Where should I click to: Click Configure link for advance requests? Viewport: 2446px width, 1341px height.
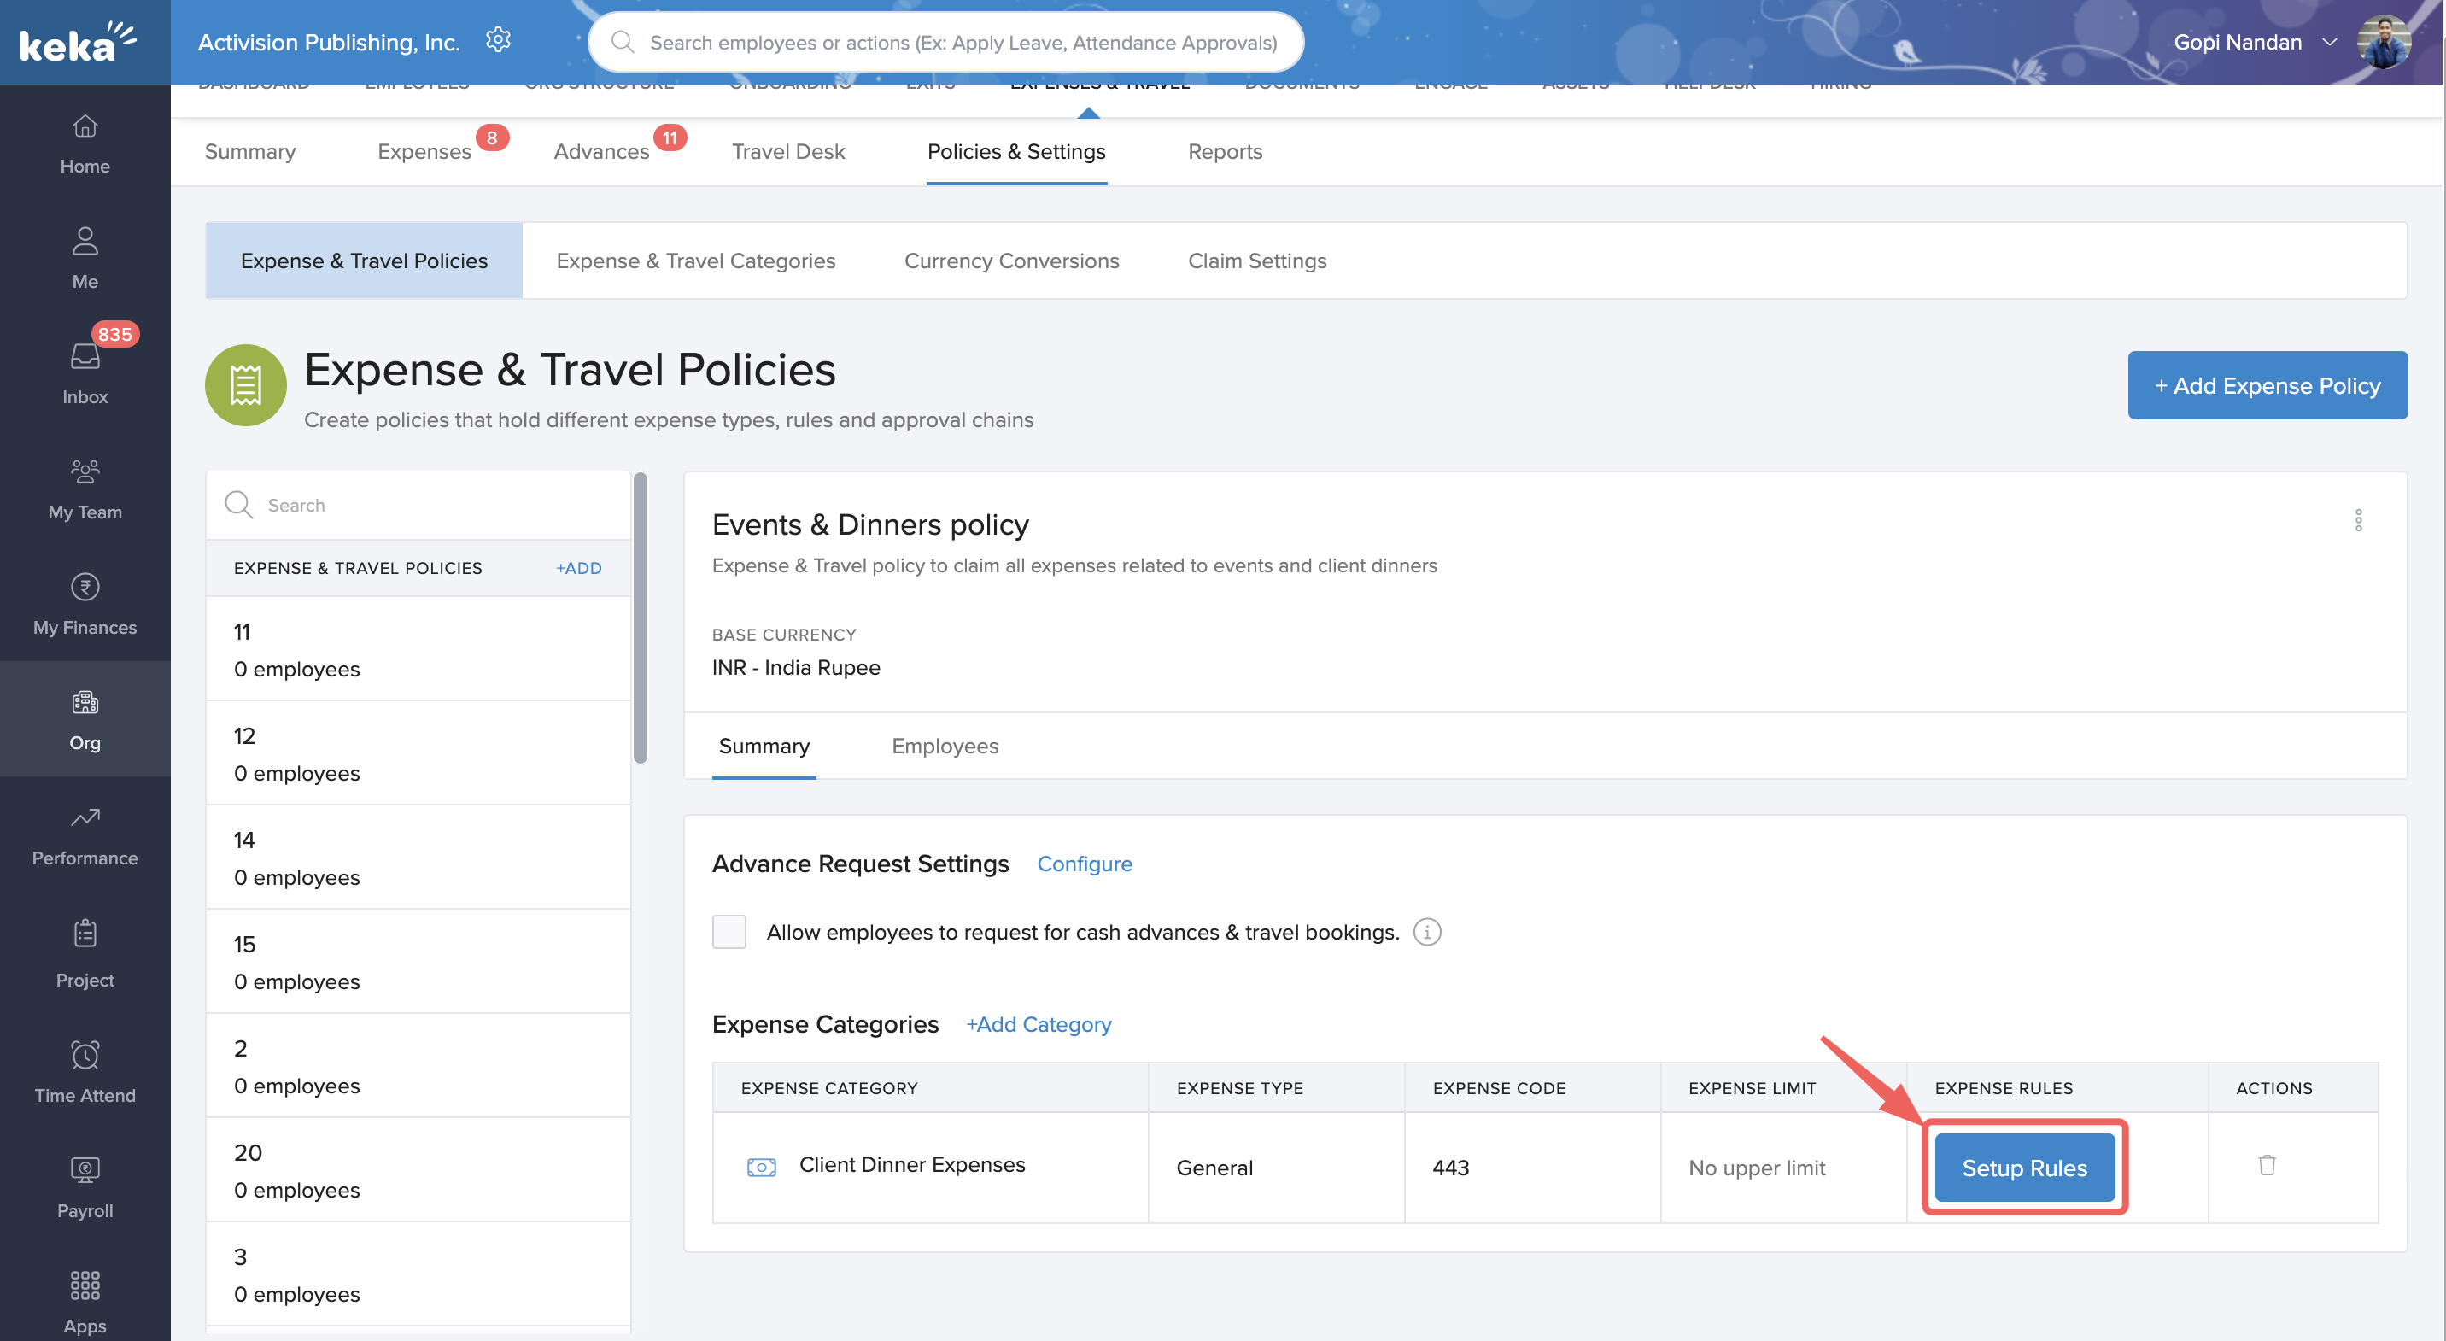point(1084,864)
